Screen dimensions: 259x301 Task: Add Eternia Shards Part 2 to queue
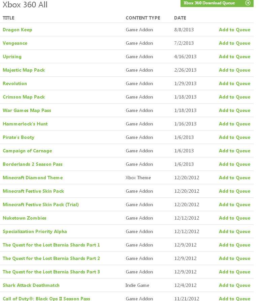pyautogui.click(x=234, y=258)
